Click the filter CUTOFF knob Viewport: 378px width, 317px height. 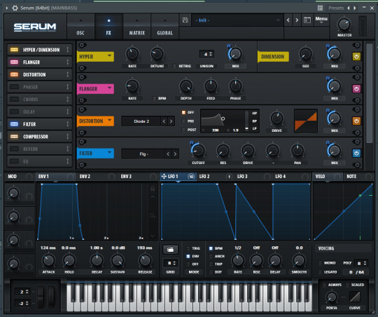198,150
